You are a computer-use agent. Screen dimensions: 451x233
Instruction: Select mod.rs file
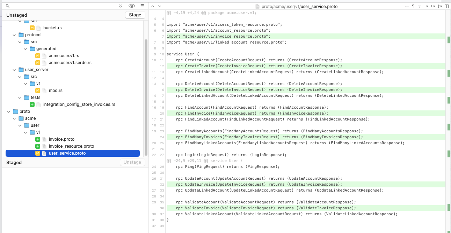[56, 91]
